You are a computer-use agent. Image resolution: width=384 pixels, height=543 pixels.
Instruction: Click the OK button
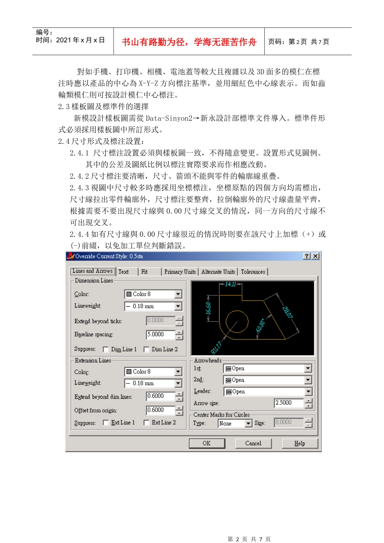pyautogui.click(x=207, y=443)
